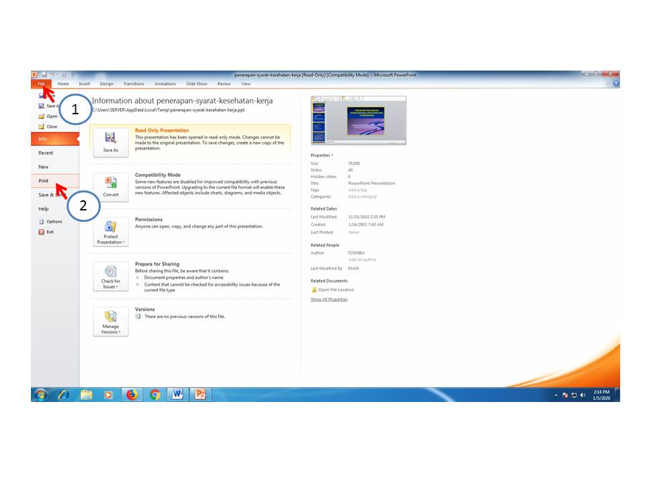
Task: Click the Show Desktop strip
Action: (x=617, y=395)
